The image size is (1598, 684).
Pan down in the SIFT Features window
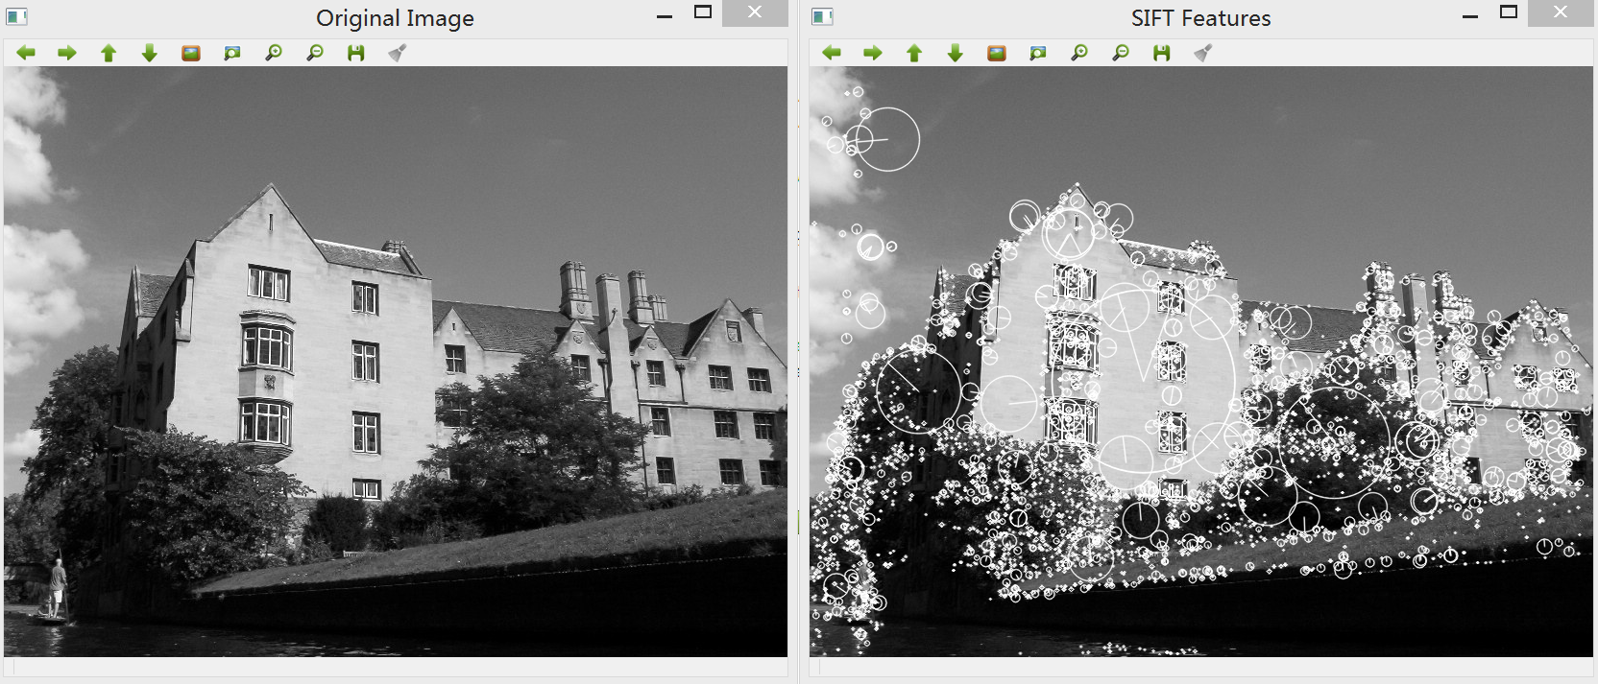tap(956, 53)
